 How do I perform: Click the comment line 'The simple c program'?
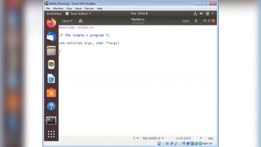(84, 35)
